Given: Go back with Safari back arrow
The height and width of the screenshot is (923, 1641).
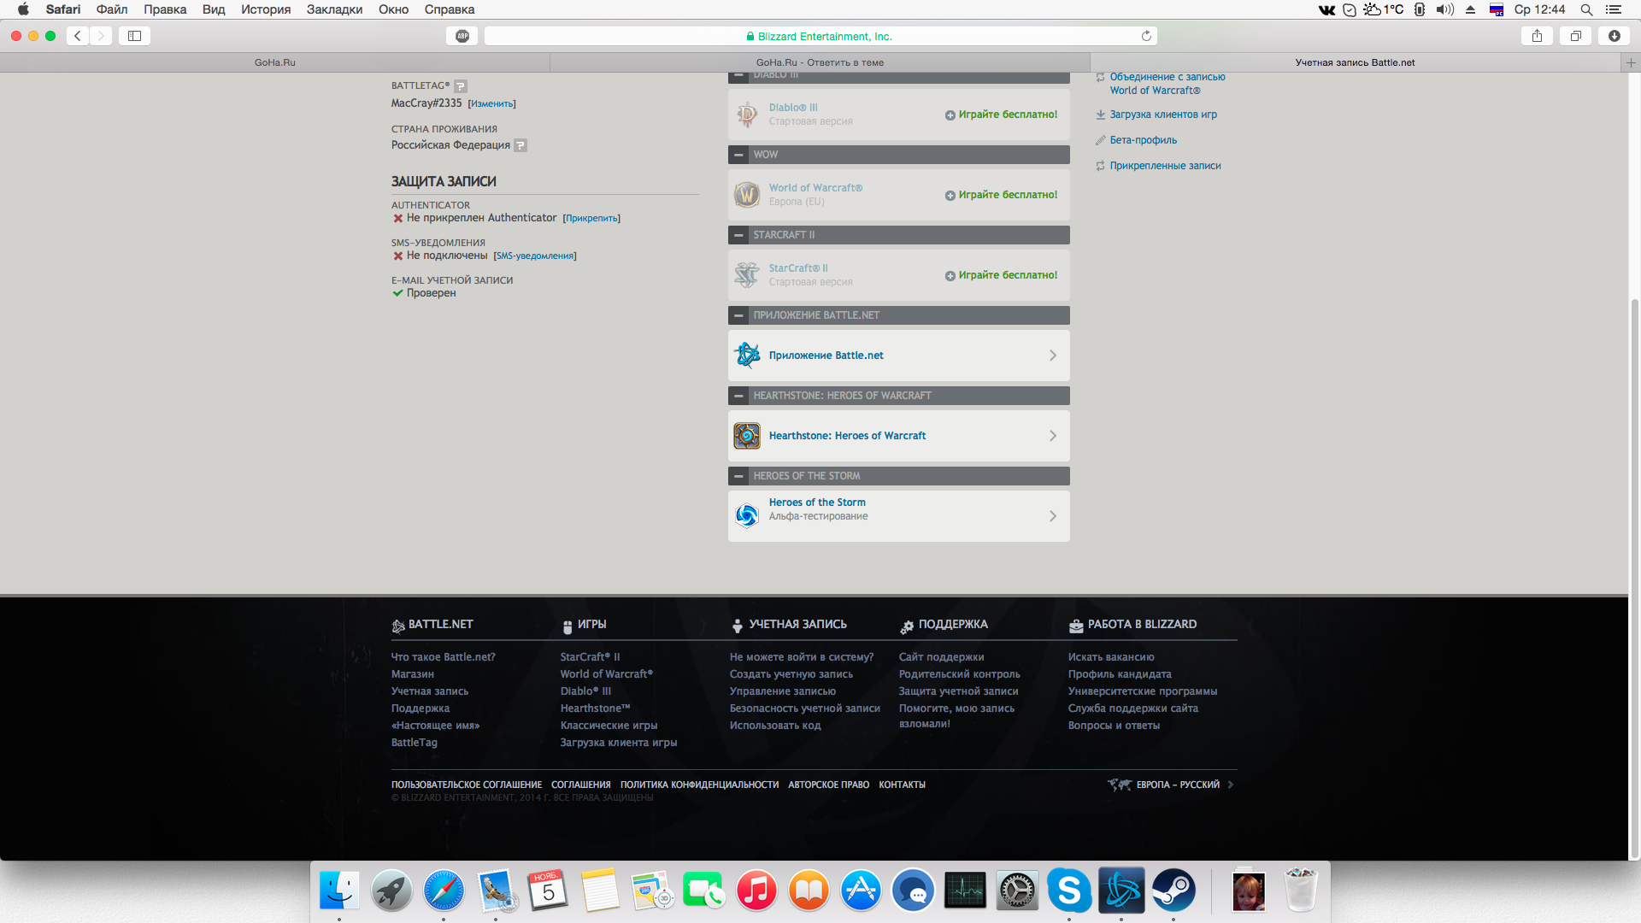Looking at the screenshot, I should click(78, 36).
